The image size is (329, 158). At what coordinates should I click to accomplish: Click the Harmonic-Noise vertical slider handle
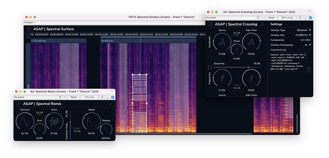(70, 122)
